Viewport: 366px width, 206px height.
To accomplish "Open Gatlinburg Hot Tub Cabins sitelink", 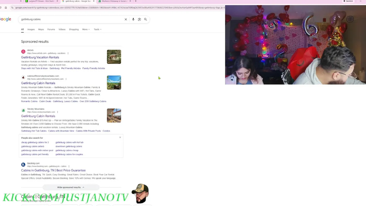I will (x=34, y=131).
